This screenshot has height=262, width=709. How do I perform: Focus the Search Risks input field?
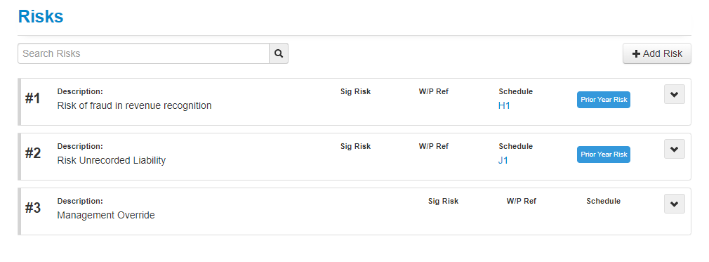pyautogui.click(x=143, y=53)
